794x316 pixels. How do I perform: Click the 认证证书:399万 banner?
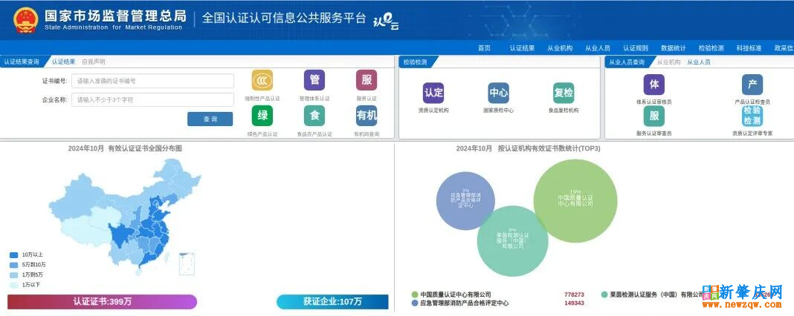102,302
